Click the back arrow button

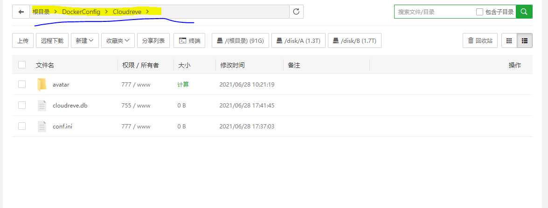coord(21,12)
